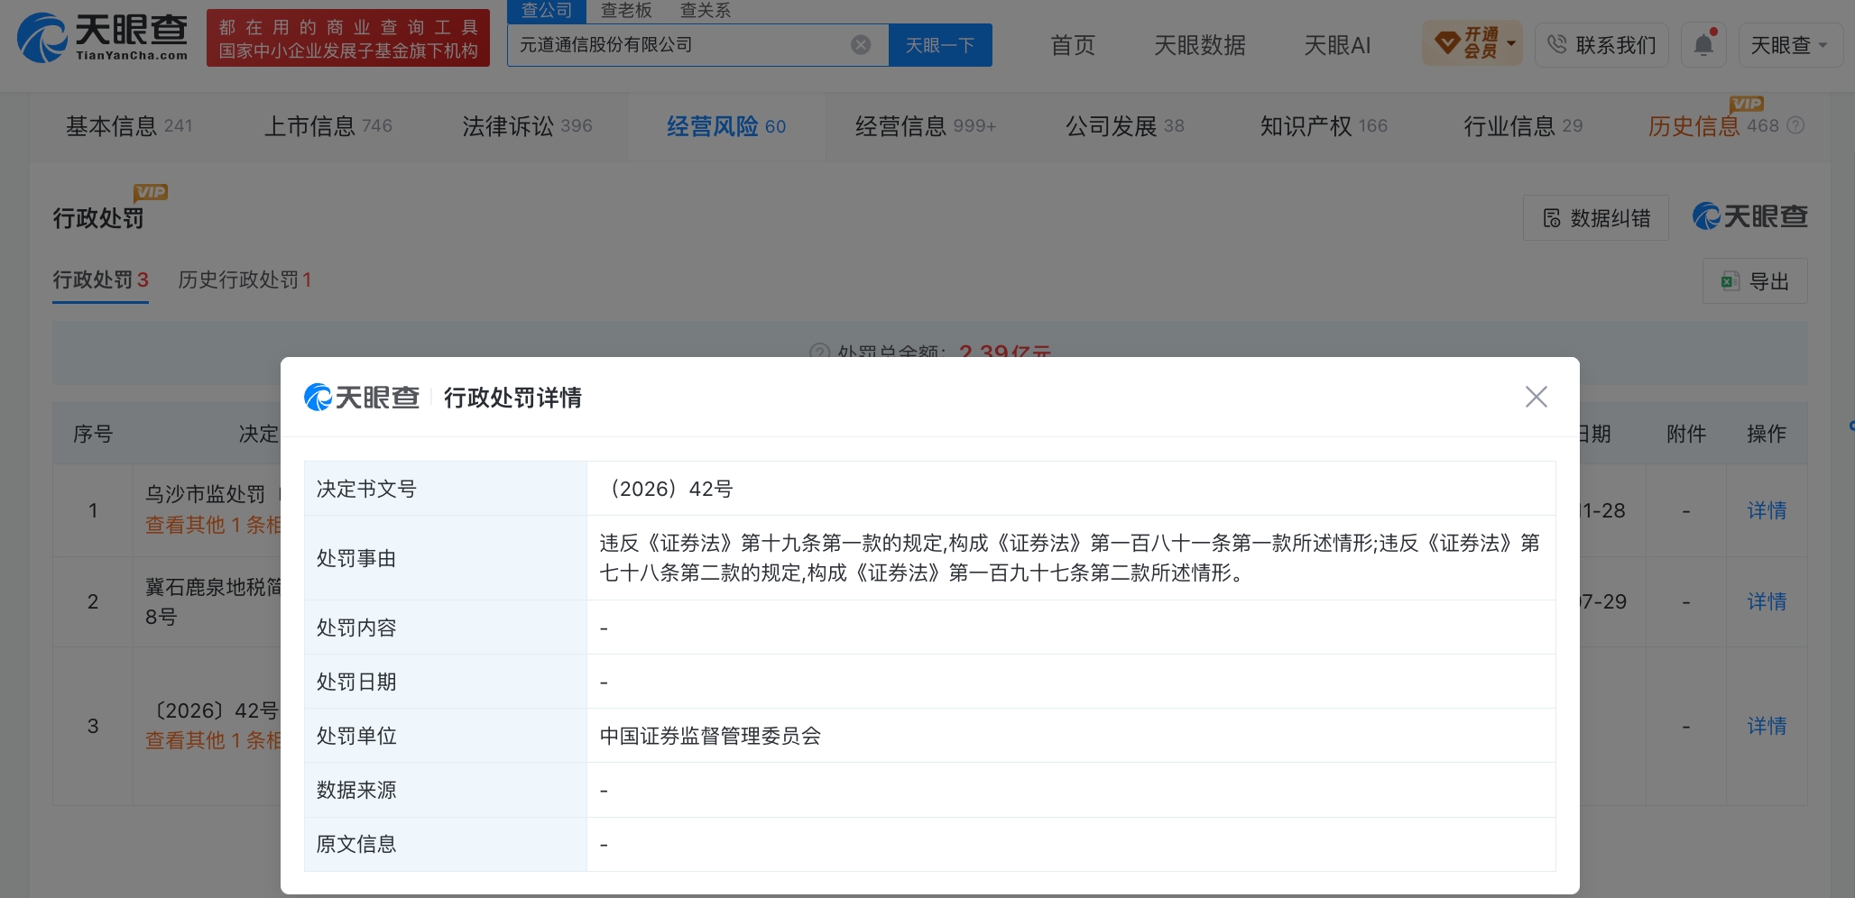
Task: Open the 基本信息 241 tab
Action: (x=129, y=126)
